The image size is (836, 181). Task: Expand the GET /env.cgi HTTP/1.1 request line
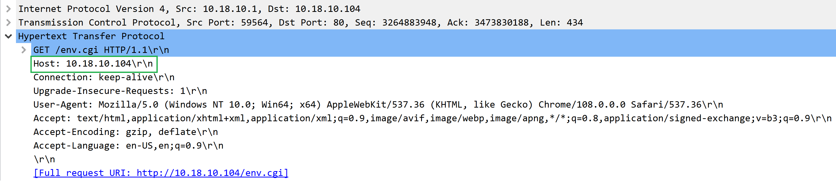click(x=23, y=50)
